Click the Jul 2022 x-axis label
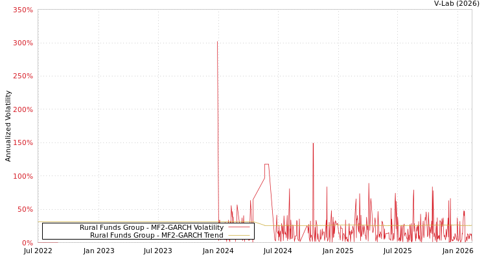486x259 pixels. (x=38, y=251)
